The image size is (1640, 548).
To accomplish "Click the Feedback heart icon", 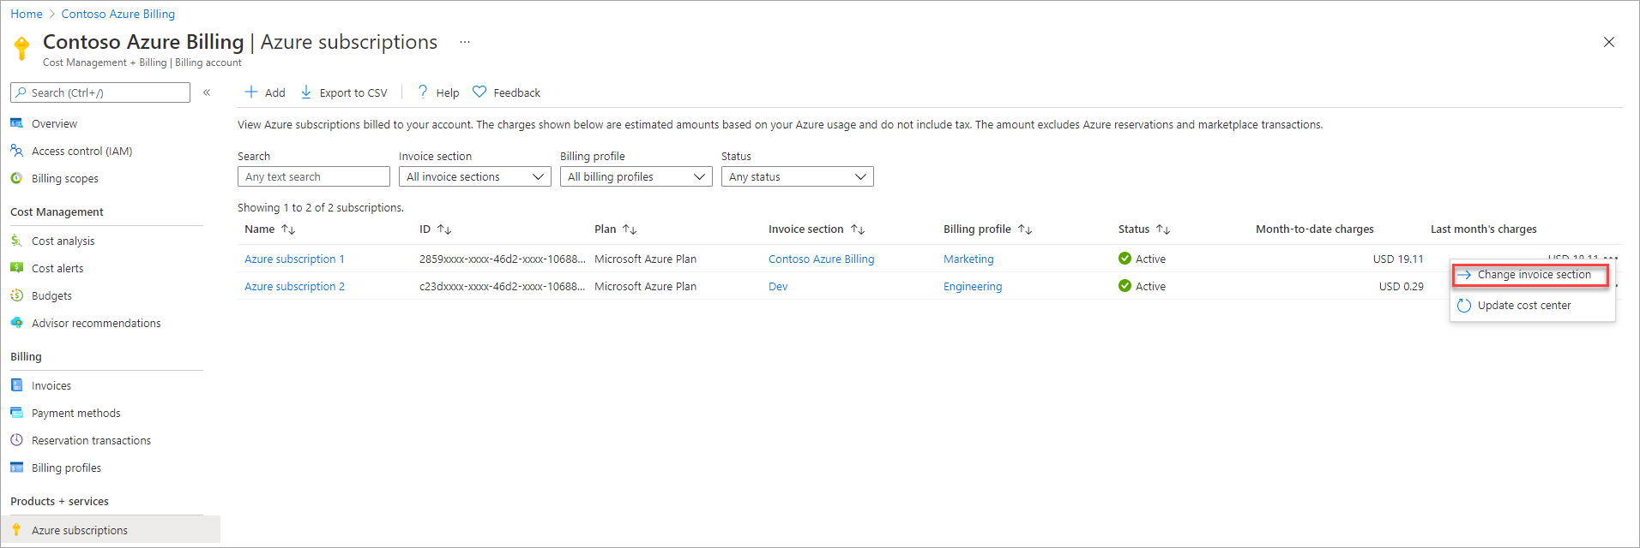I will (x=479, y=92).
